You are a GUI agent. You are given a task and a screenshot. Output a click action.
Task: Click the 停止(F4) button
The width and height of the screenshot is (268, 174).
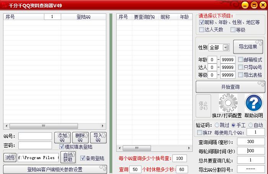coord(203,106)
